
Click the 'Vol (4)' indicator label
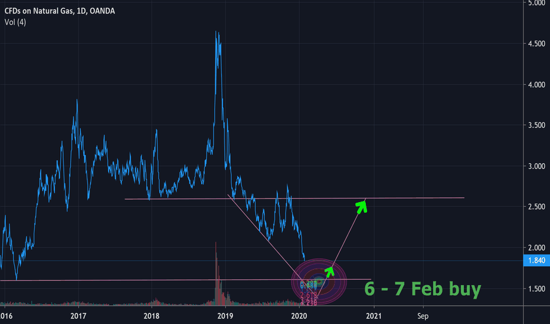(15, 22)
